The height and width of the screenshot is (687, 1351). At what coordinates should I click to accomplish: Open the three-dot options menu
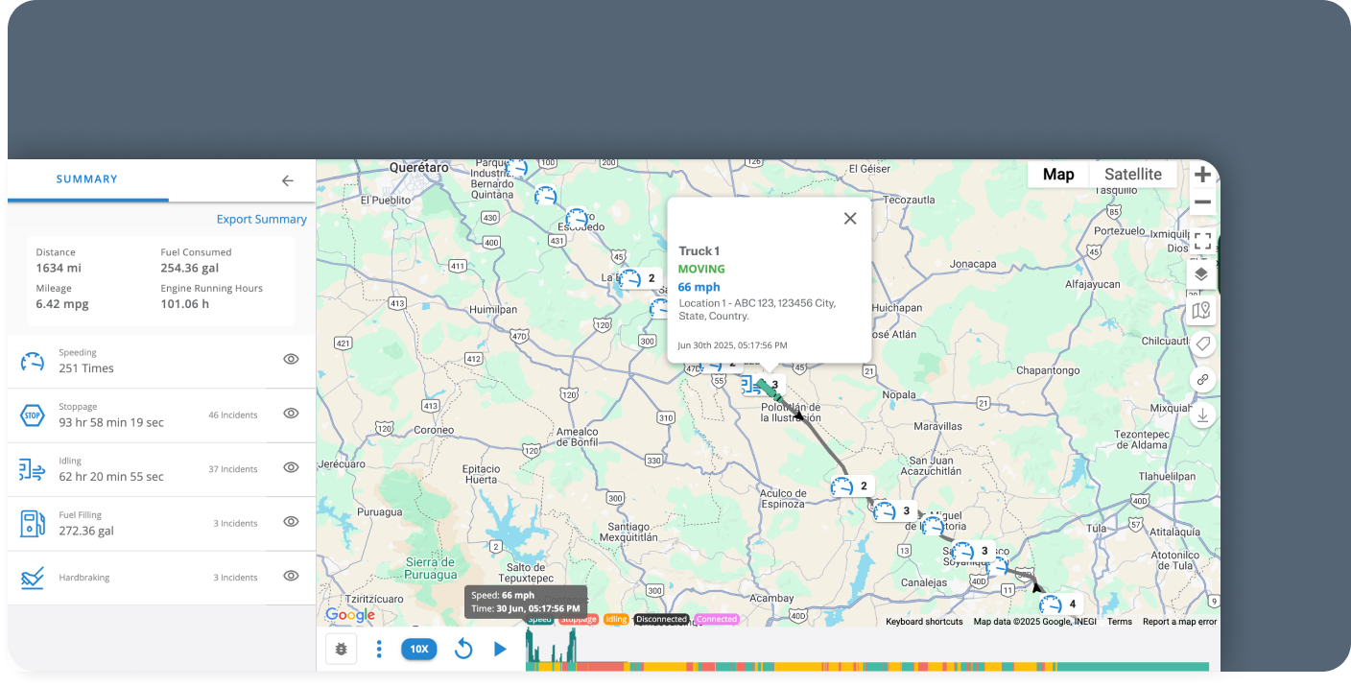(379, 650)
